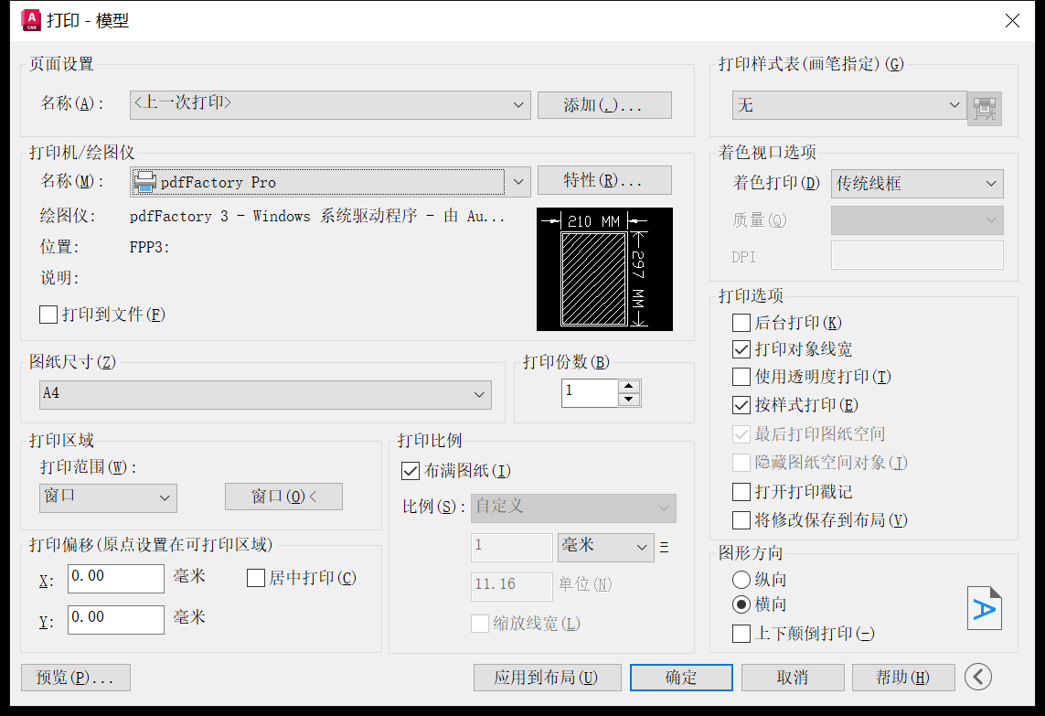
Task: Increase 打印份数 with up arrow
Action: point(629,386)
